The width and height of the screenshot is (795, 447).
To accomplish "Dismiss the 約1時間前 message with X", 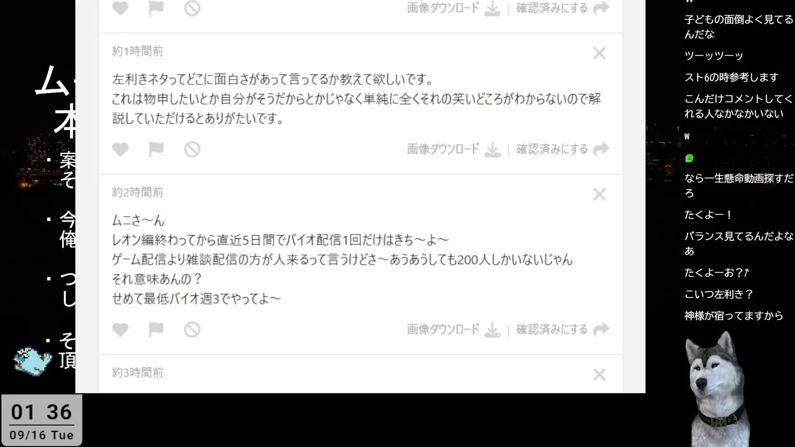I will (599, 53).
